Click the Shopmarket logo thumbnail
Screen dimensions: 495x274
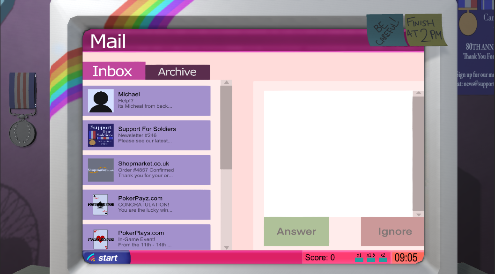(x=101, y=170)
